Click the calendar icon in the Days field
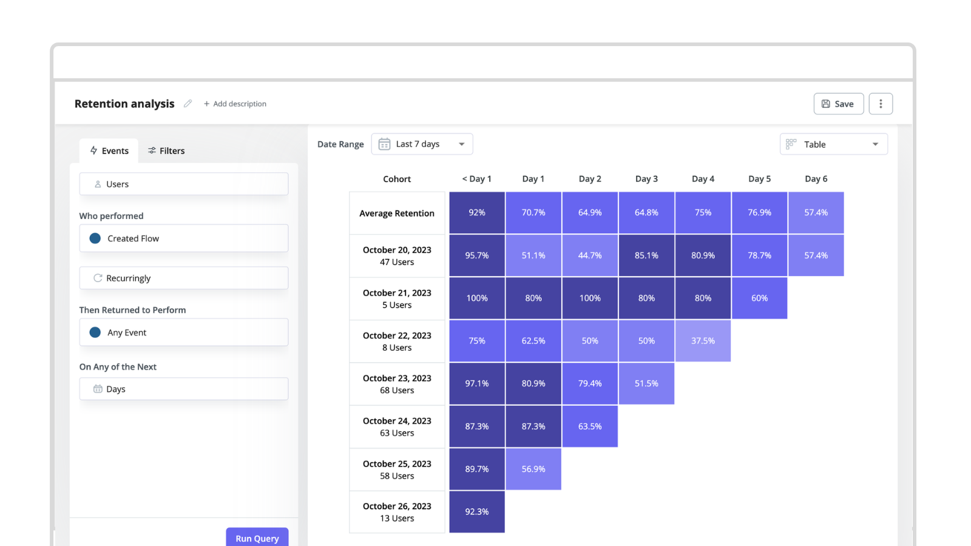The image size is (971, 546). (x=99, y=389)
